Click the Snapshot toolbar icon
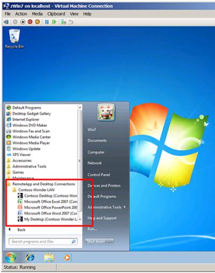Viewport: 215px width, 273px height. tap(63, 22)
